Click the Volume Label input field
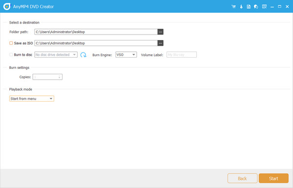 click(x=182, y=55)
